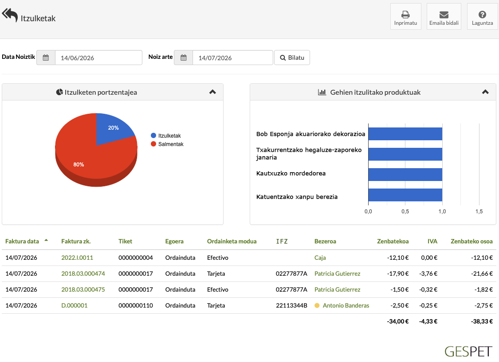
Task: Click pie chart icon in Itzulketen portzentajea
Action: tap(59, 92)
